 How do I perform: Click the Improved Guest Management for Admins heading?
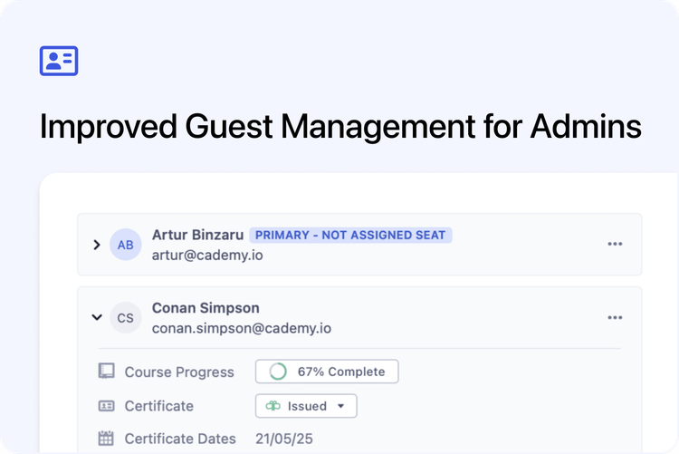click(340, 127)
